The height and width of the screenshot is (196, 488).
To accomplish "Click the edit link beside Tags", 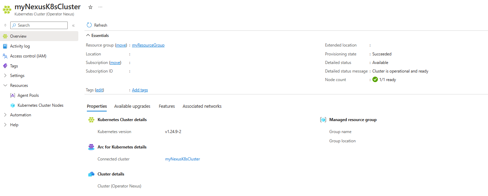I will point(100,90).
